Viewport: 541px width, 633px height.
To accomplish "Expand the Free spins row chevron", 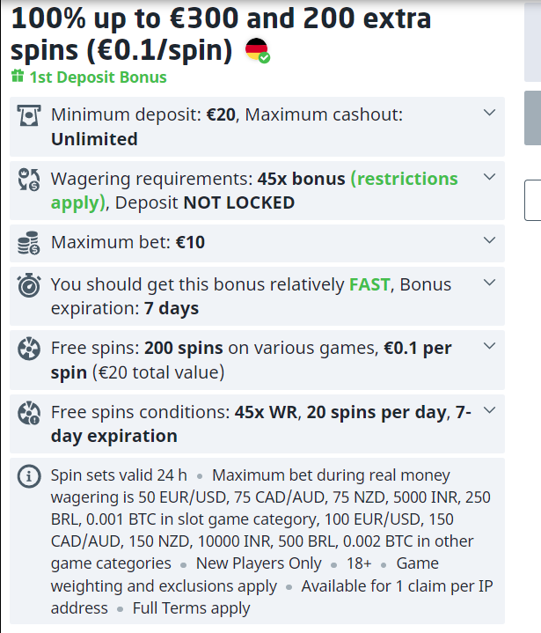I will click(x=490, y=346).
